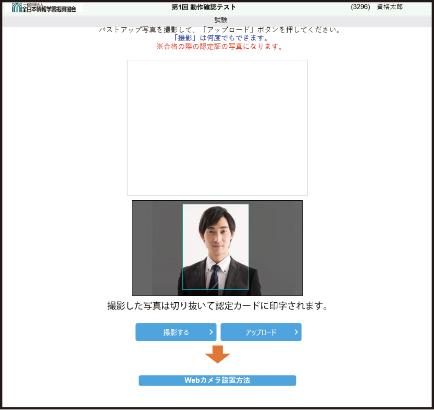Click the 全日本情報学習振興協会 logo
This screenshot has width=434, height=410.
[x=44, y=8]
